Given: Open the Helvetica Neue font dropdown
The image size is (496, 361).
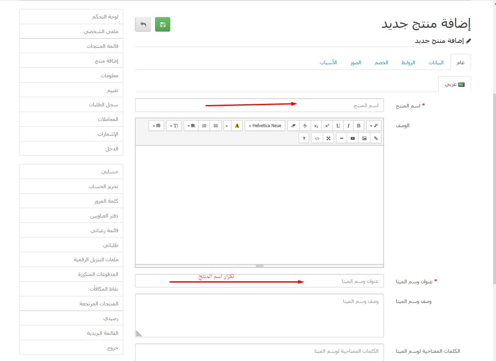Looking at the screenshot, I should 265,126.
